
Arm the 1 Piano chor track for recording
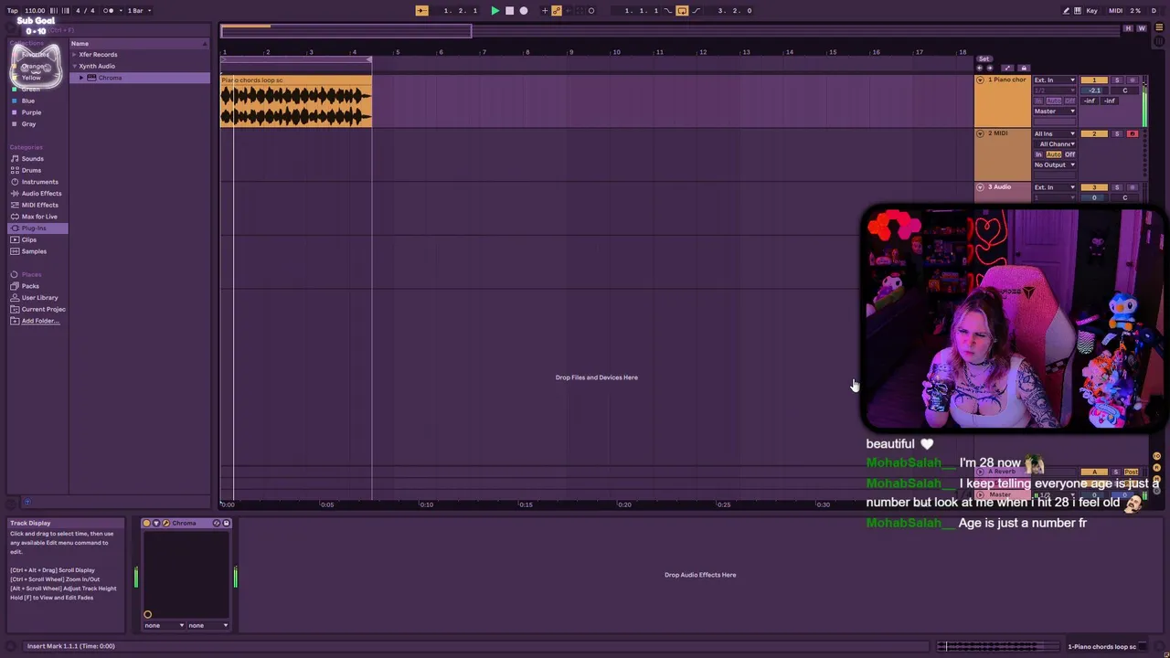pos(1133,80)
